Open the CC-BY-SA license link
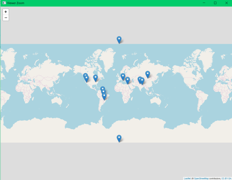The image size is (232, 180). [226, 178]
